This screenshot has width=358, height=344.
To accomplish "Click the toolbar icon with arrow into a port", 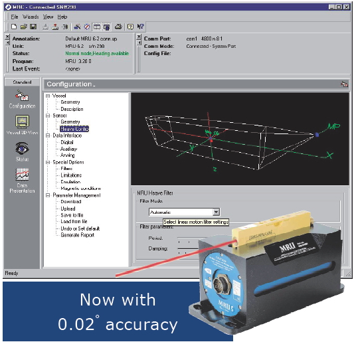I will coord(65,27).
